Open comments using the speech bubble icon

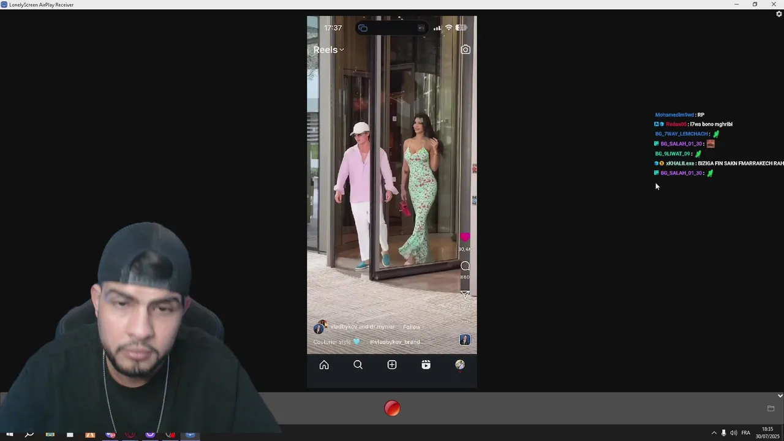[465, 266]
